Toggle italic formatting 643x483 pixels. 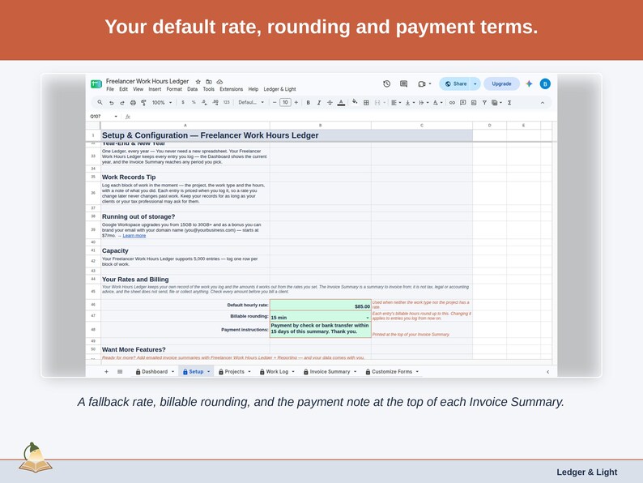pos(318,103)
